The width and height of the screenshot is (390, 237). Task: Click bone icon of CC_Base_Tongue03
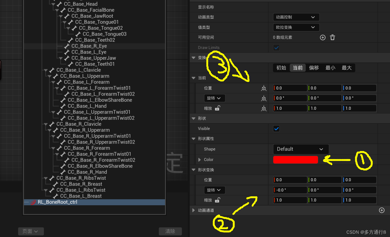coord(78,34)
